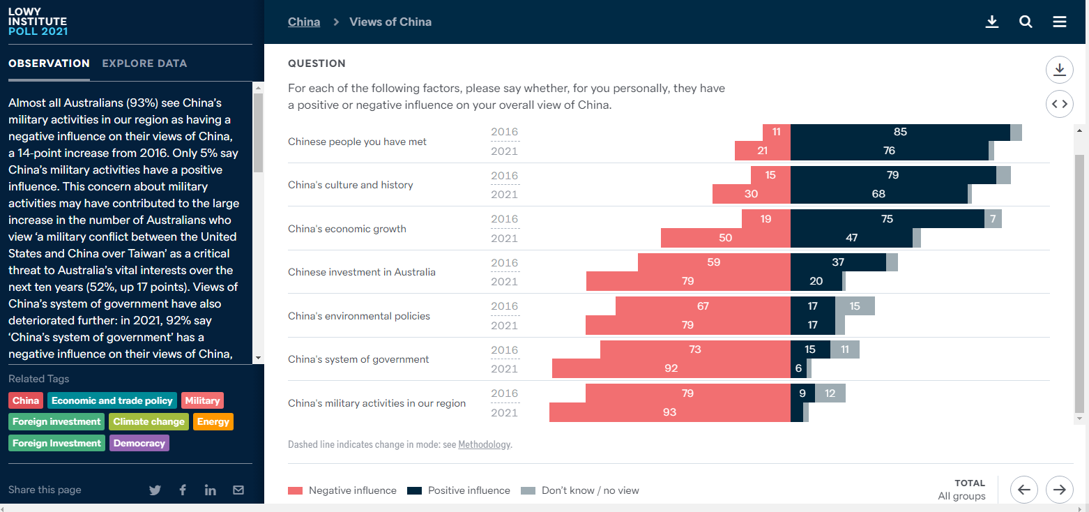Click the embed code icon
Screen dimensions: 1089x512
[x=1059, y=104]
